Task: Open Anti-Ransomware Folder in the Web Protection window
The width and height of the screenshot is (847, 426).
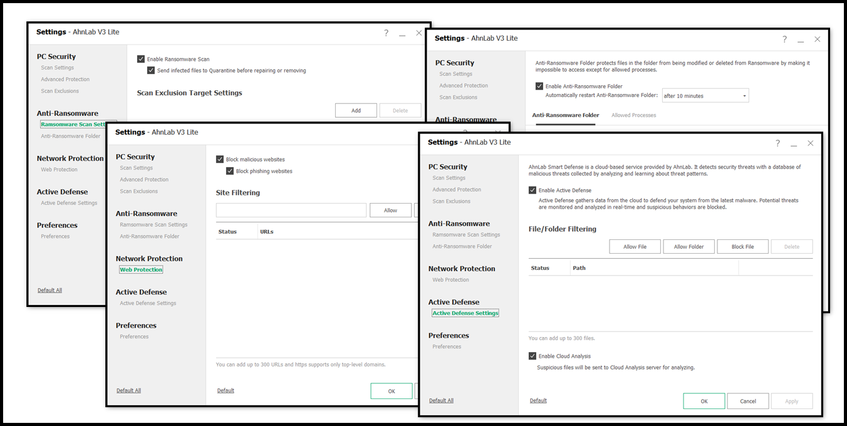Action: (x=150, y=236)
